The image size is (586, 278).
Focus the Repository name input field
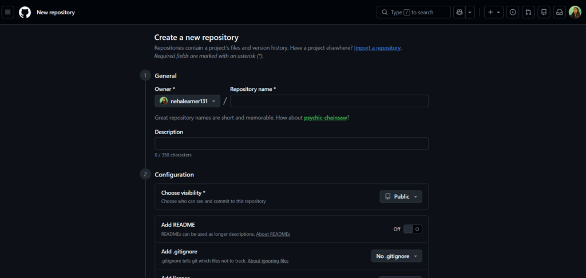pos(329,101)
